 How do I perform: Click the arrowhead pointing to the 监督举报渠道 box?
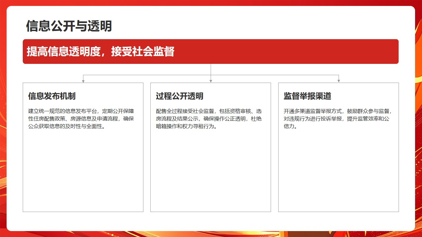pos(339,81)
